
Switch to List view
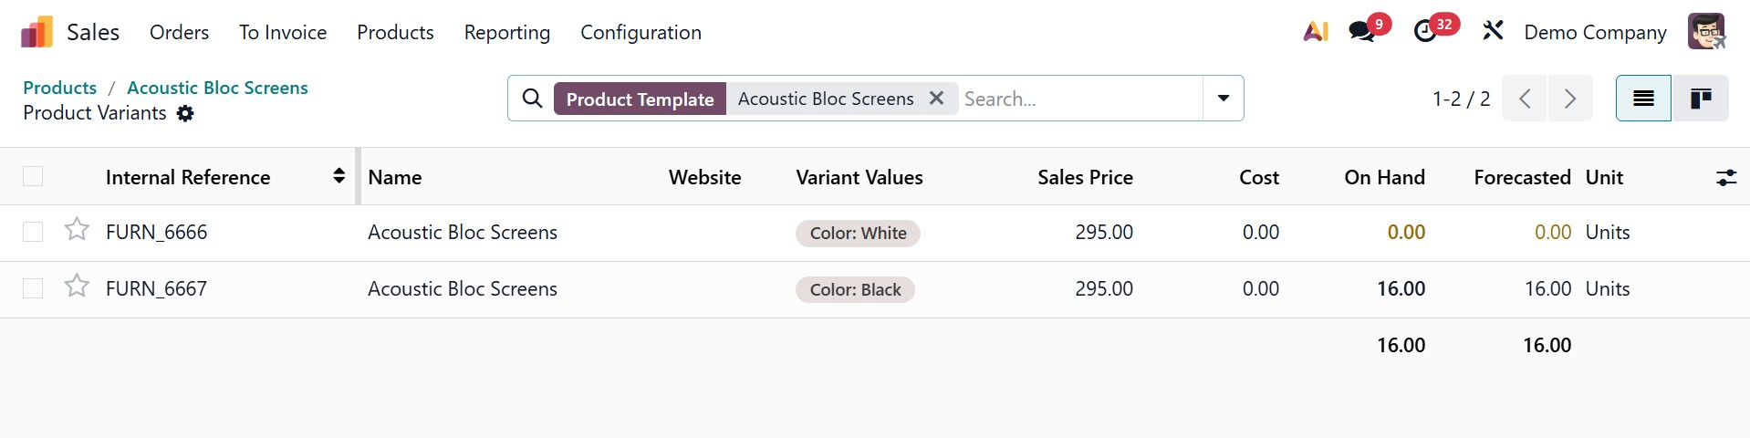pyautogui.click(x=1643, y=99)
